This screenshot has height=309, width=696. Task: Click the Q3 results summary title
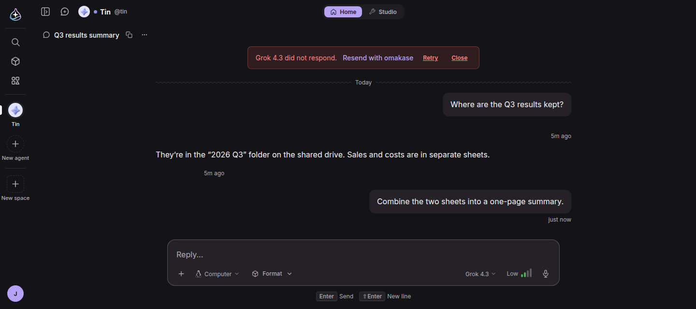[x=87, y=35]
